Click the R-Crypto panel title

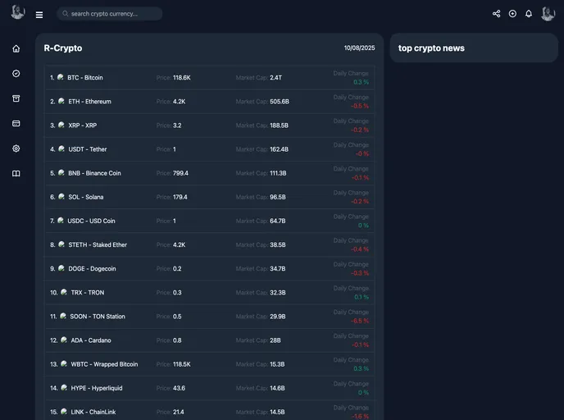tap(63, 48)
